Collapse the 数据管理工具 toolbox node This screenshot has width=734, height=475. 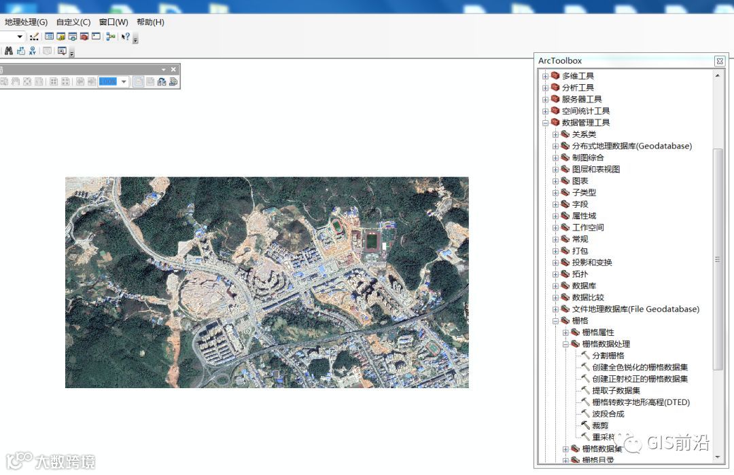tap(545, 123)
